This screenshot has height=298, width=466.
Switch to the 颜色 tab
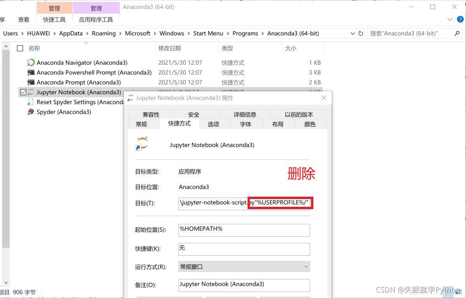click(x=310, y=124)
